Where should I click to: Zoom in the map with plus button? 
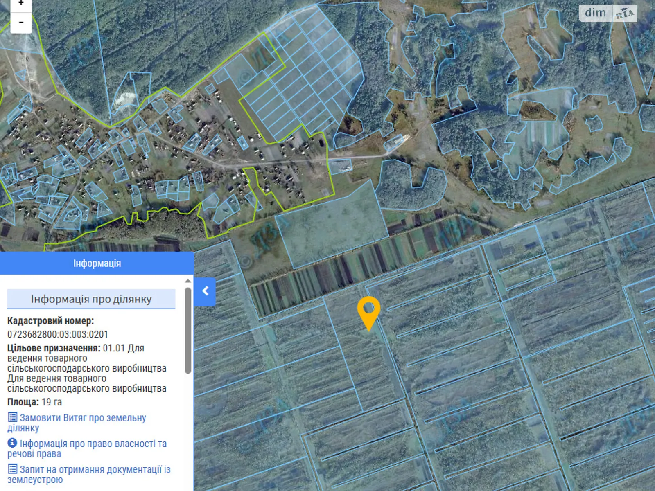(21, 4)
